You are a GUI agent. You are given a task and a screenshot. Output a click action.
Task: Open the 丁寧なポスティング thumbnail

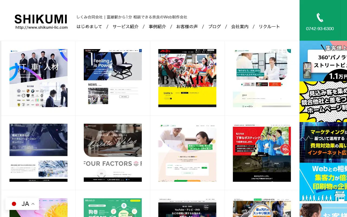[262, 153]
